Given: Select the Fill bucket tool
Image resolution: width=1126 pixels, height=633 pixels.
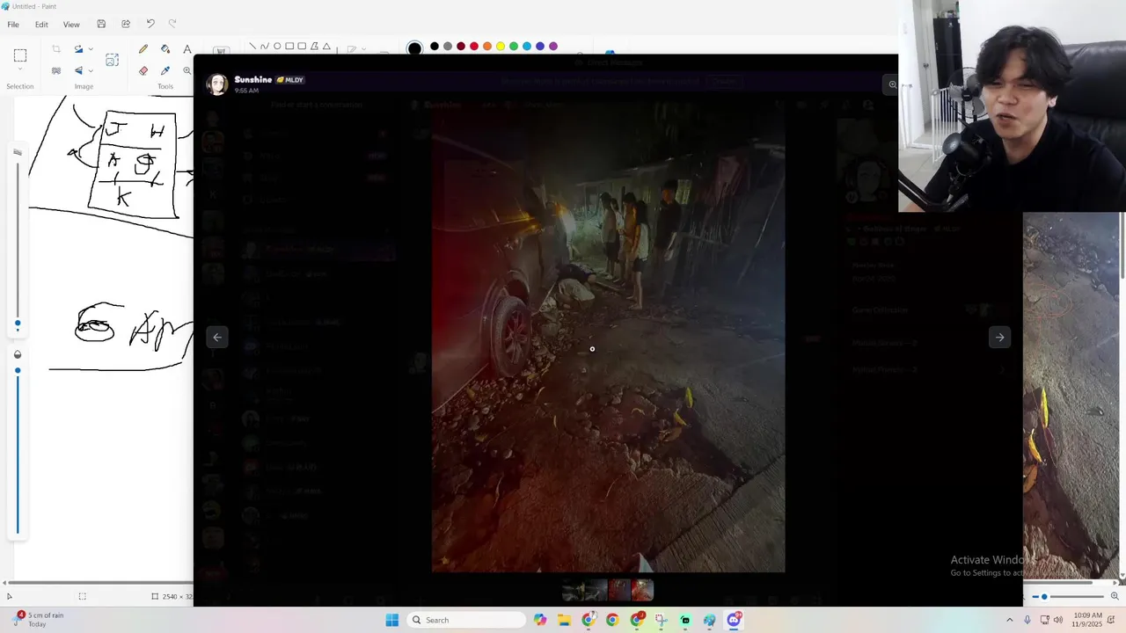Looking at the screenshot, I should coord(165,49).
